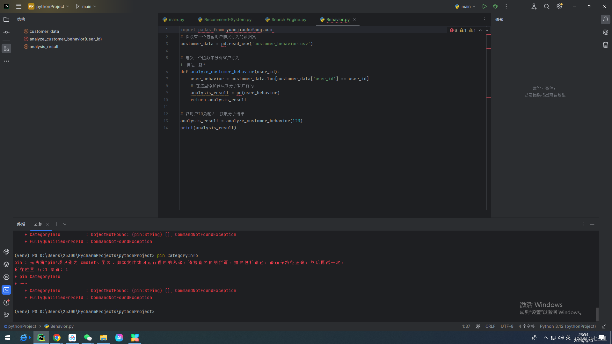Run the main configuration
The width and height of the screenshot is (612, 344).
tap(484, 6)
